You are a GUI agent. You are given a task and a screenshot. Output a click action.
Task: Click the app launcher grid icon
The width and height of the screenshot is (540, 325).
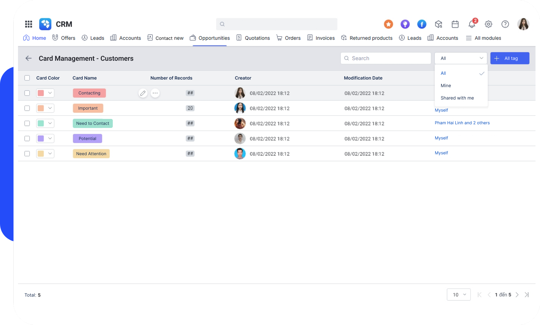click(28, 24)
